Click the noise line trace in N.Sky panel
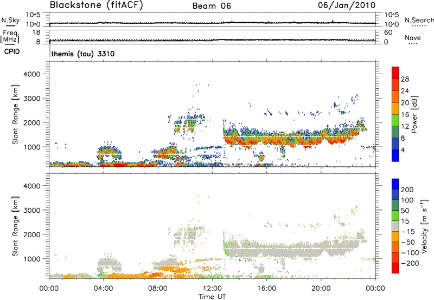The width and height of the screenshot is (434, 300). tap(212, 23)
